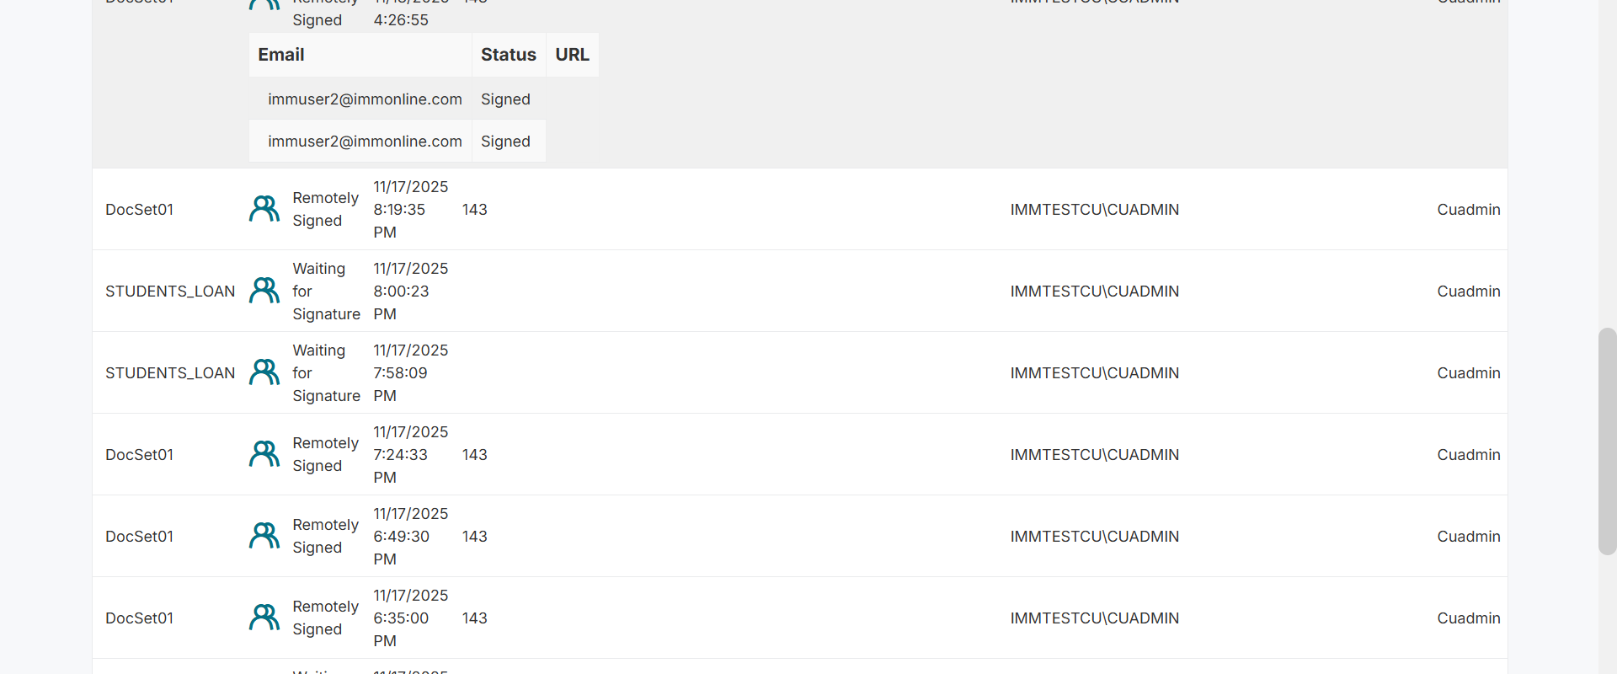Toggle the signers icon in the 6:35:00 PM row
This screenshot has width=1617, height=674.
click(x=264, y=618)
